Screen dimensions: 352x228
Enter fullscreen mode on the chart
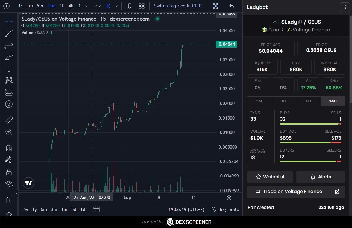(216, 6)
